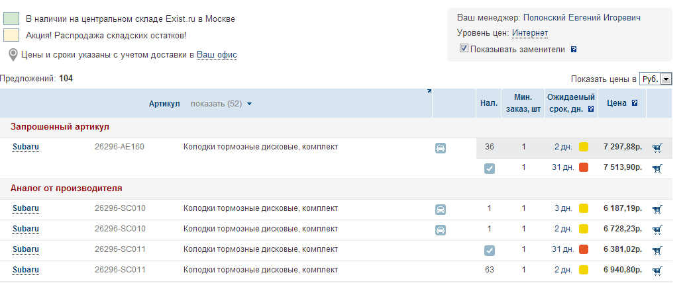Screen dimensions: 687x283
Task: Sort by Цена column header
Action: pyautogui.click(x=617, y=103)
